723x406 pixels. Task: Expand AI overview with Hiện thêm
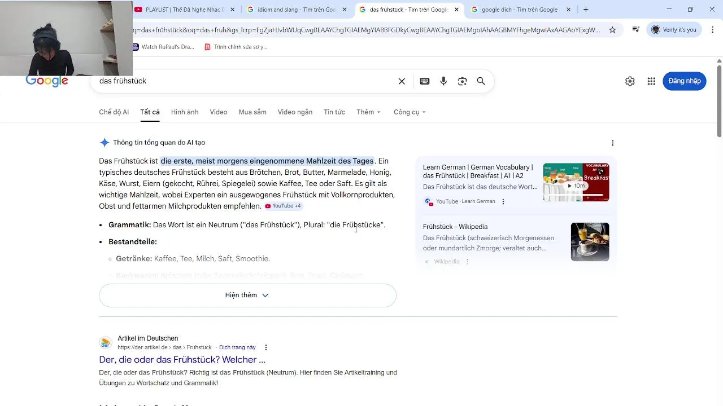(x=247, y=295)
